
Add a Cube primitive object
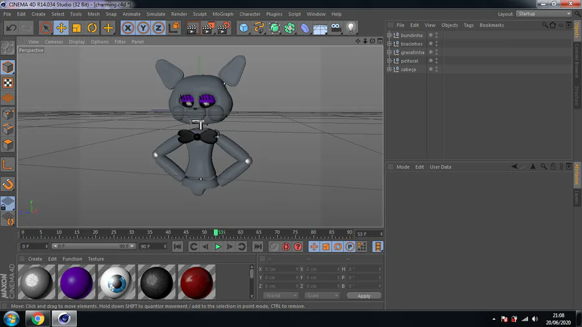tap(244, 28)
